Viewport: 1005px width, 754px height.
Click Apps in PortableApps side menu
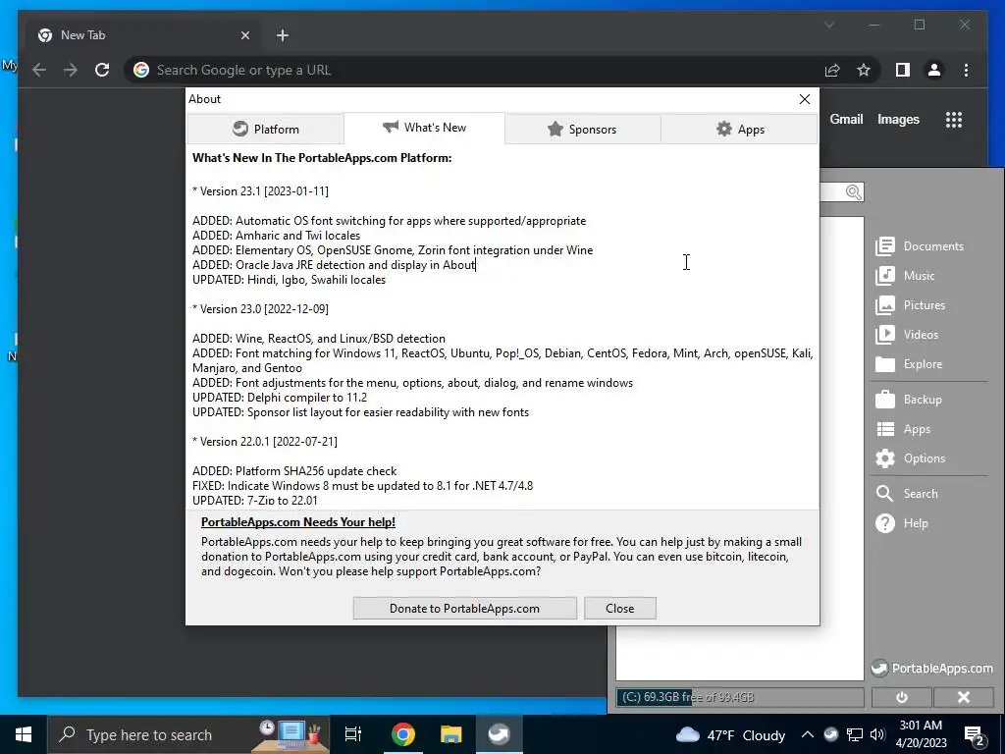pyautogui.click(x=903, y=429)
